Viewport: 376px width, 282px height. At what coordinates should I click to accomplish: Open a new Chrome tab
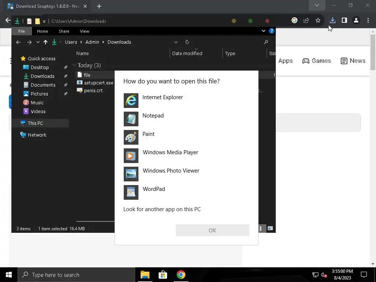click(x=99, y=6)
